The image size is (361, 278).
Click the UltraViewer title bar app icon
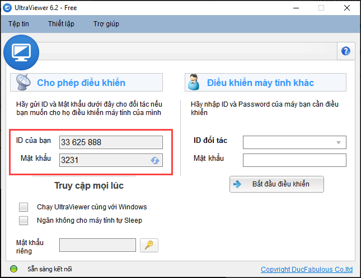point(7,8)
